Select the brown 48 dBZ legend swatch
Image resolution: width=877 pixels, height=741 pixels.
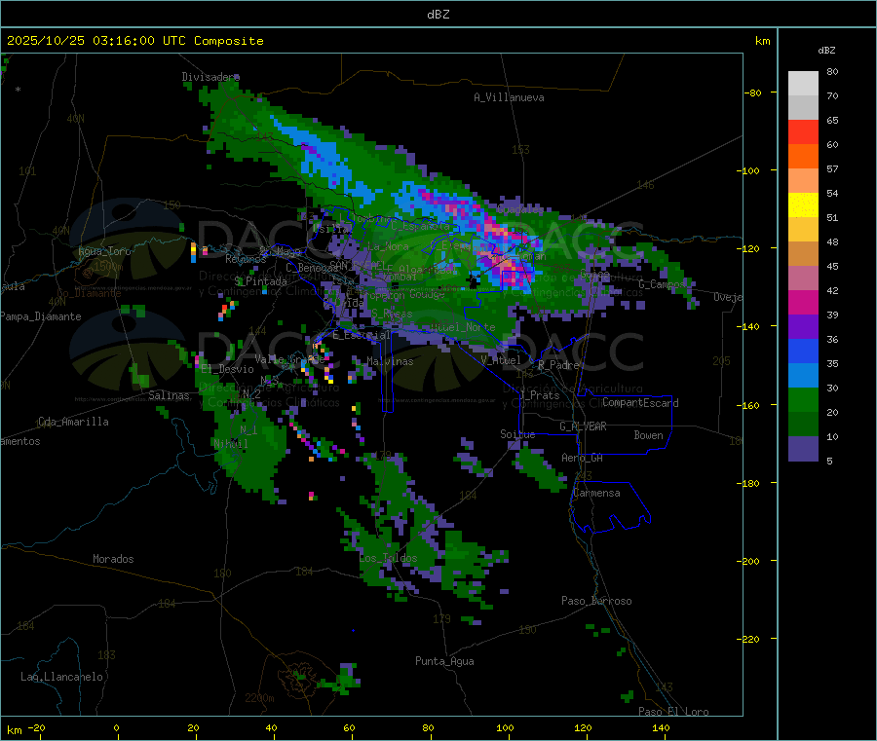coord(803,254)
